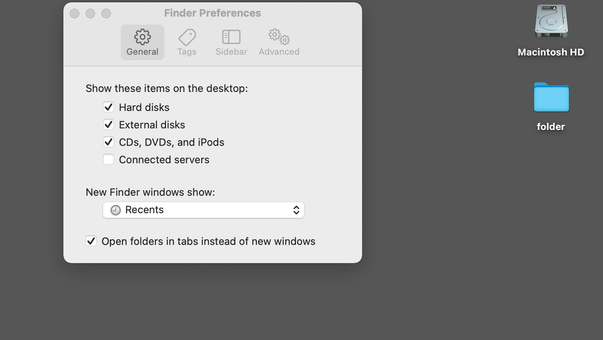Open the Advanced preferences gears icon
Viewport: 603px width, 340px height.
(279, 36)
